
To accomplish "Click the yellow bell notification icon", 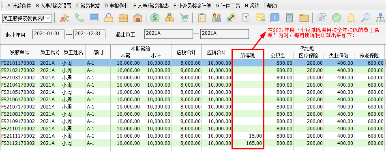I will point(351,18).
